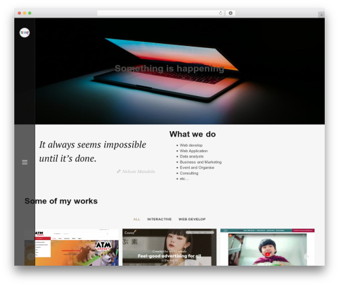Click the 'Event and Organise' list item
This screenshot has height=286, width=339.
point(197,168)
